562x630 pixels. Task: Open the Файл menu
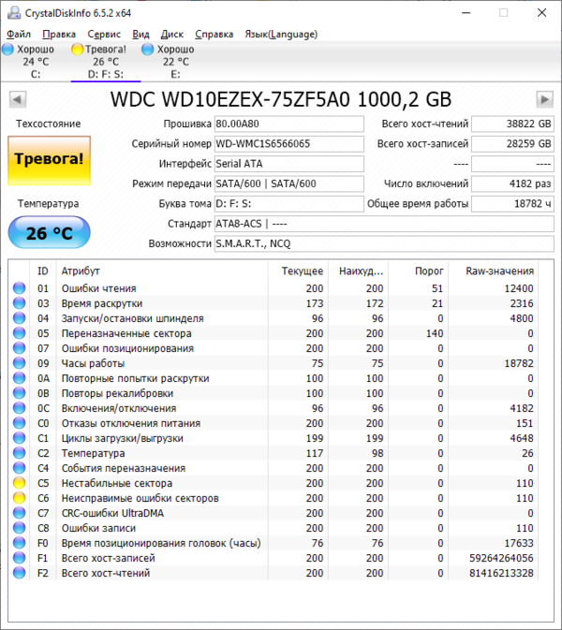click(x=19, y=35)
